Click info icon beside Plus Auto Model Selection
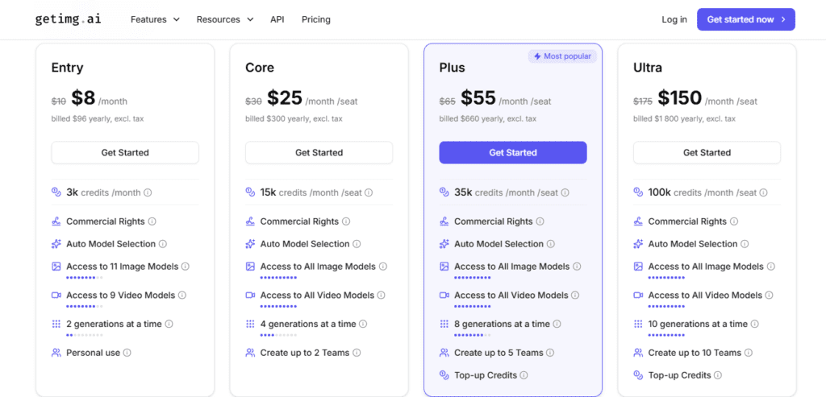826x397 pixels. click(x=551, y=244)
